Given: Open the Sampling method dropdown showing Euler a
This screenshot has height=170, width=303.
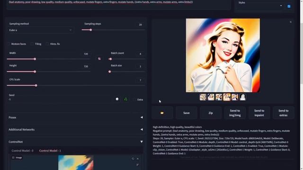Looking at the screenshot, I should point(41,30).
